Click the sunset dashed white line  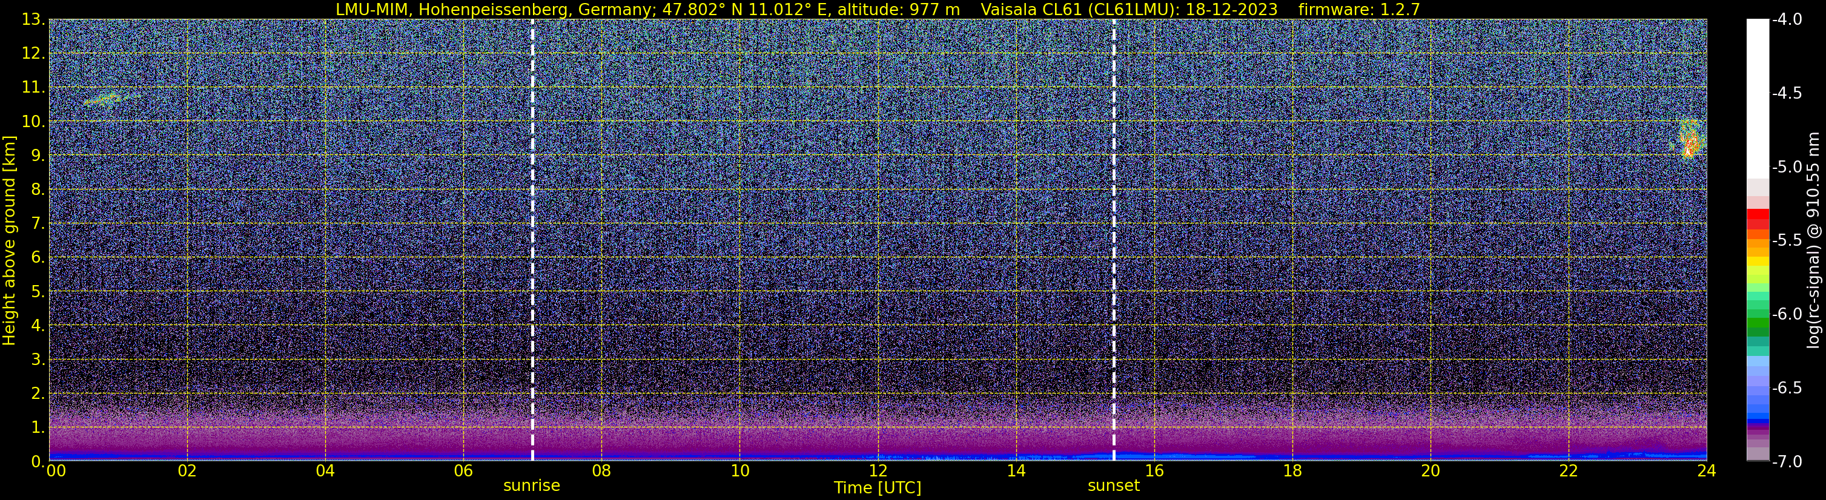tap(1114, 239)
